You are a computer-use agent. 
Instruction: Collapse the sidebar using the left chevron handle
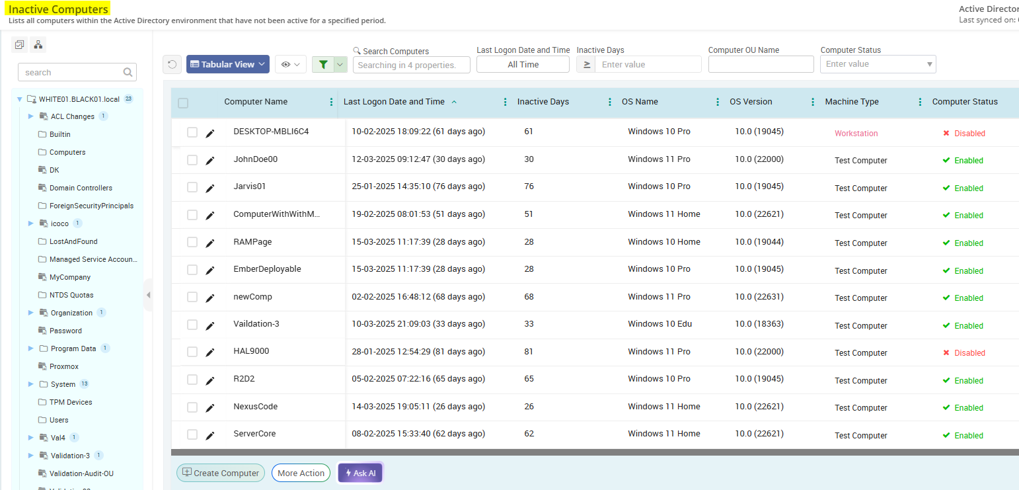click(149, 294)
